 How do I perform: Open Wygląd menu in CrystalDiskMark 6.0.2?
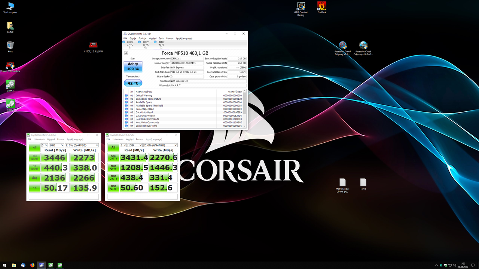[x=130, y=139]
